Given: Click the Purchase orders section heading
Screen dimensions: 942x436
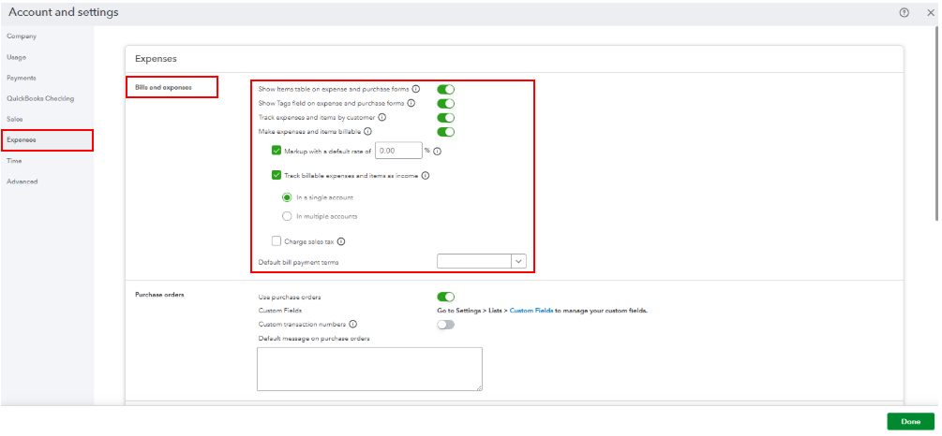Looking at the screenshot, I should [159, 295].
